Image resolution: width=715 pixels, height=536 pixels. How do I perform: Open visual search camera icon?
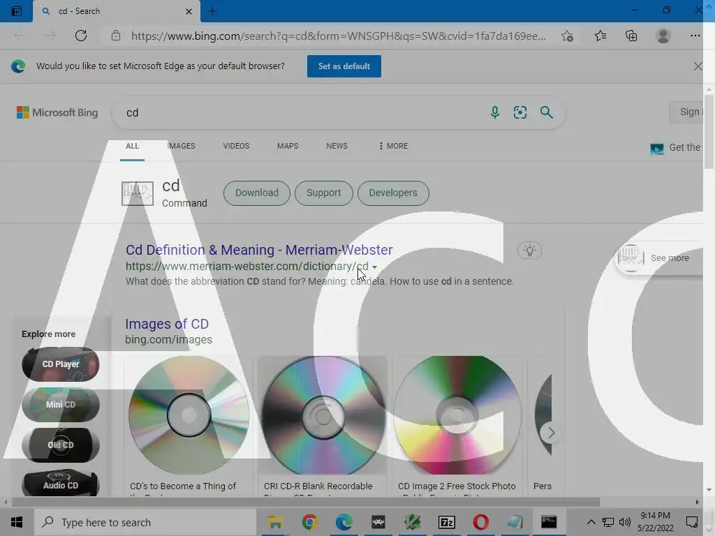click(519, 112)
